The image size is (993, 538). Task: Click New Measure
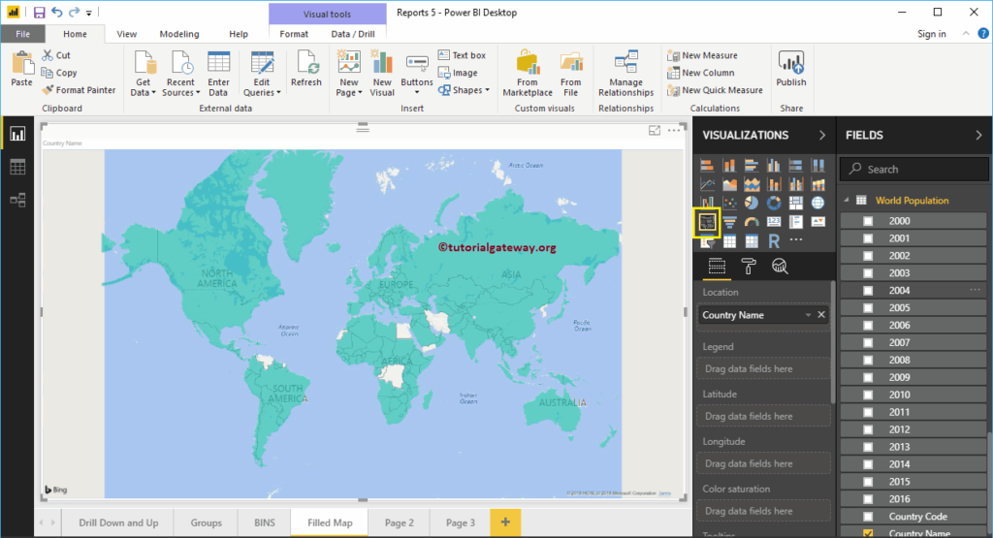[702, 55]
